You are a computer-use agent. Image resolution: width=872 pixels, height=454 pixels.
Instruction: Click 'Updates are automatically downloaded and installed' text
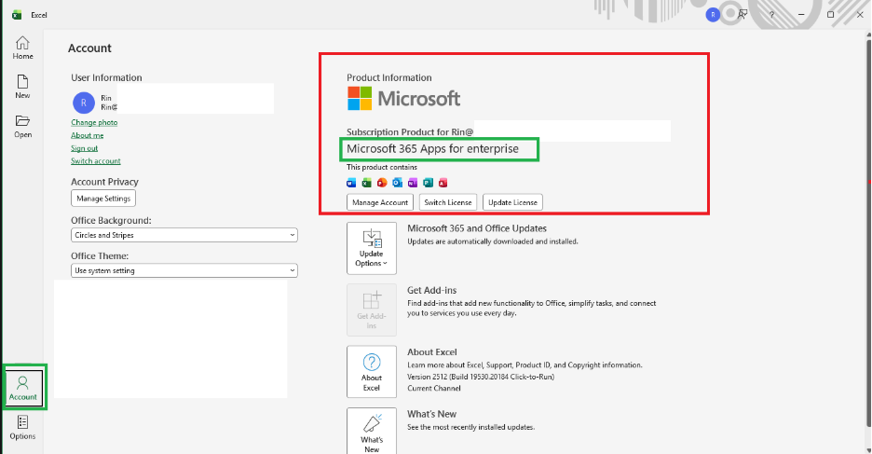tap(493, 241)
